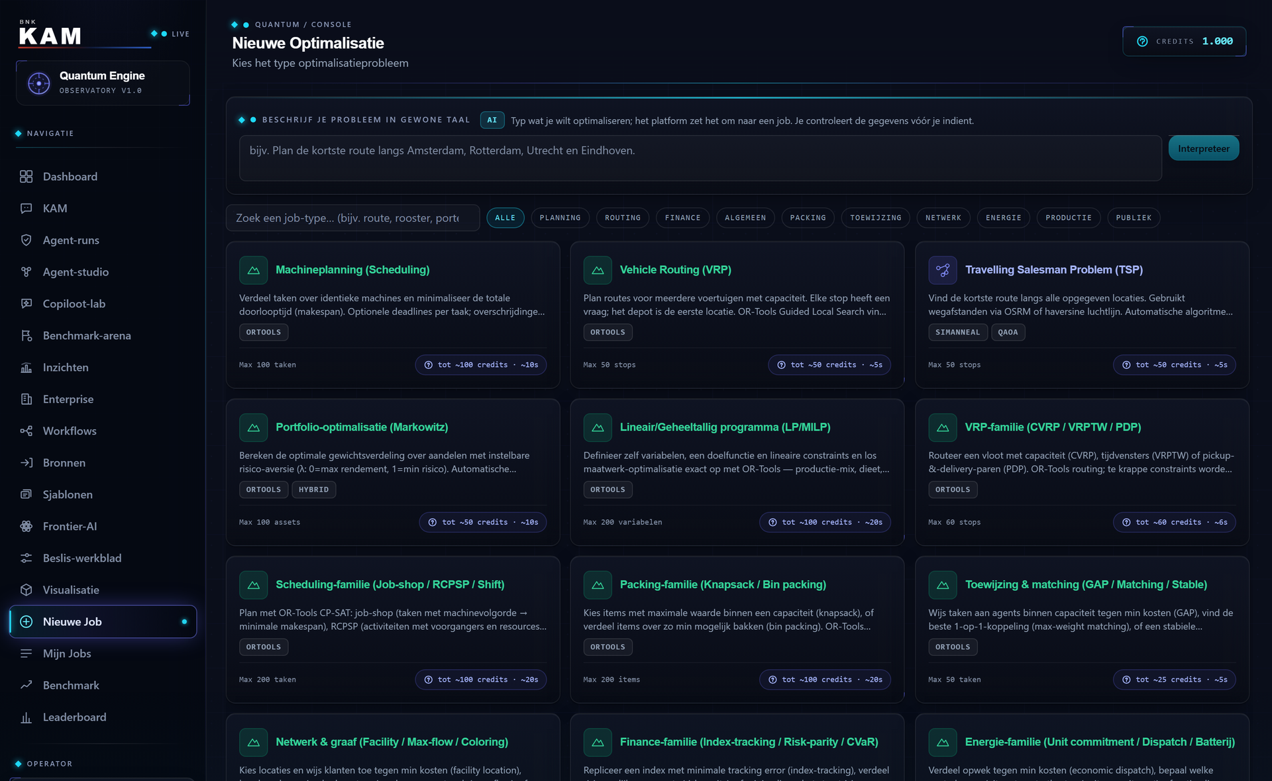Open Mijn Jobs in sidebar
Viewport: 1272px width, 781px height.
point(103,653)
